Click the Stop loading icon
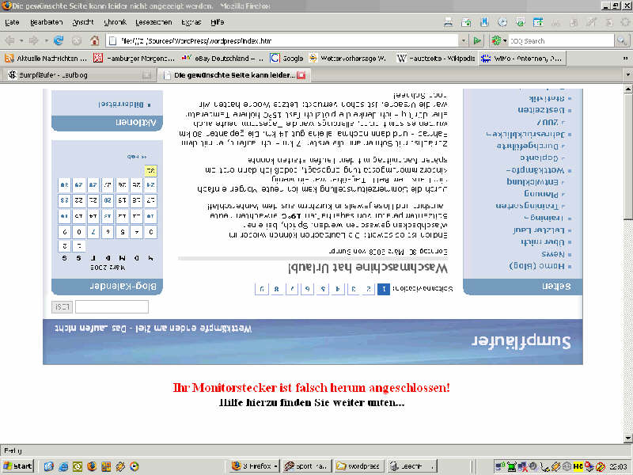Image resolution: width=633 pixels, height=475 pixels. [x=76, y=40]
